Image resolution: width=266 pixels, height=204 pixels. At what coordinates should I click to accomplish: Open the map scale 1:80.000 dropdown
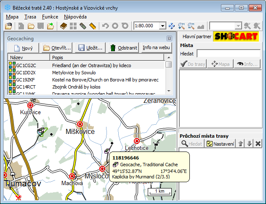point(163,26)
